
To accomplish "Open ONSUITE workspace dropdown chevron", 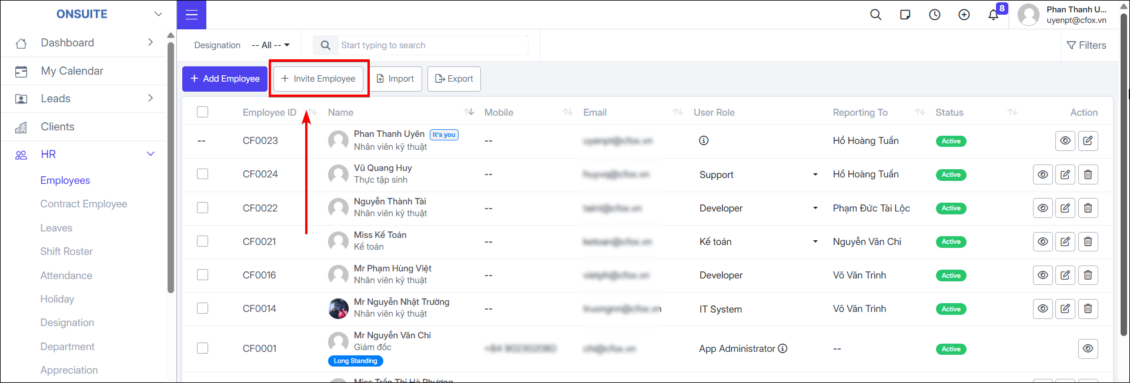I will tap(158, 14).
